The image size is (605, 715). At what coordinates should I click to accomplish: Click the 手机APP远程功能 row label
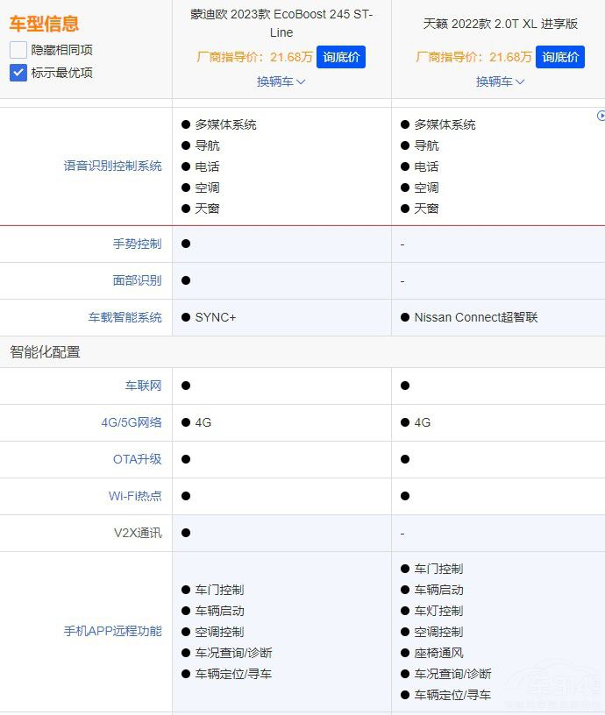(x=112, y=631)
